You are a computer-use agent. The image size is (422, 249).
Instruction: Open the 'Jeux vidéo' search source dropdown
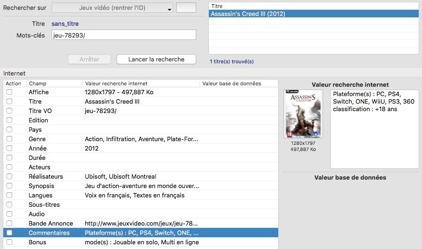112,8
